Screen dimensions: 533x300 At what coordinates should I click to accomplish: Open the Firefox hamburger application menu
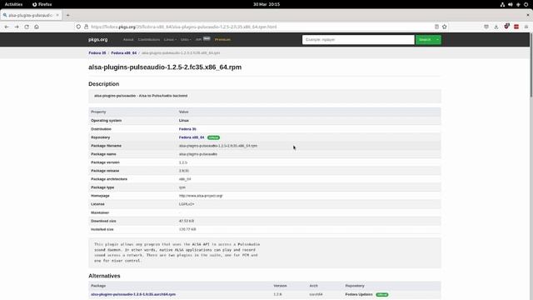pos(526,27)
